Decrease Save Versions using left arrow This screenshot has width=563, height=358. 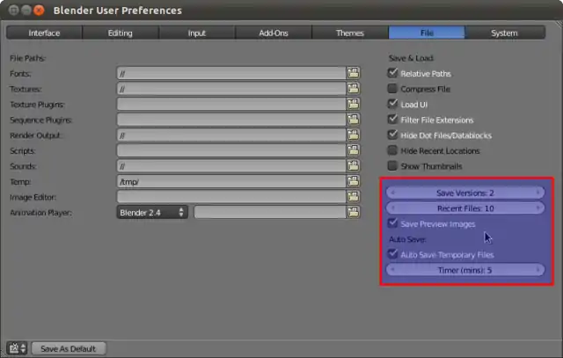[x=392, y=193]
